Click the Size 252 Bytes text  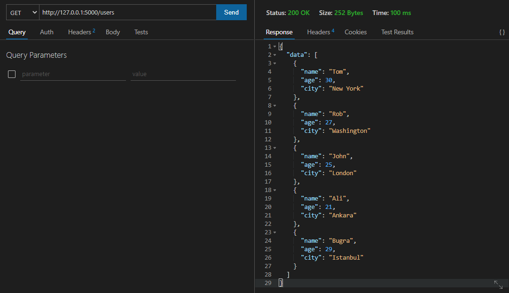[x=341, y=13]
